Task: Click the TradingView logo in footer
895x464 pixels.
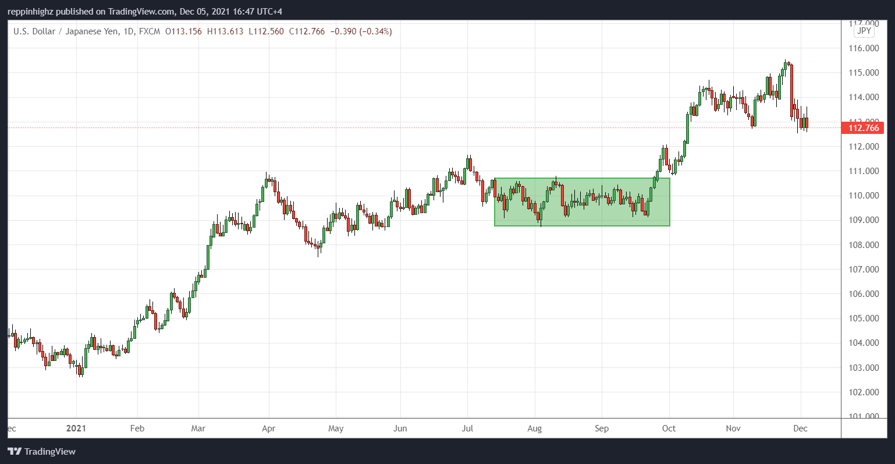Action: pos(41,451)
